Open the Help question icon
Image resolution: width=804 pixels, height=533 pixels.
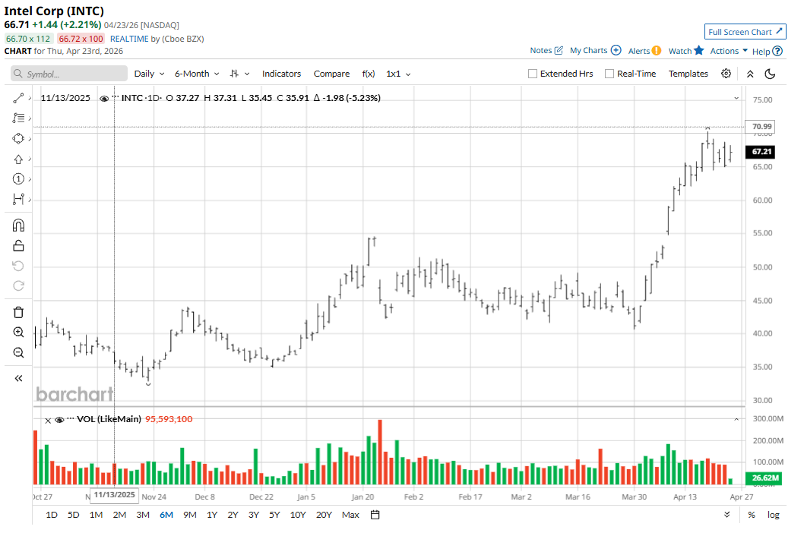pyautogui.click(x=778, y=51)
